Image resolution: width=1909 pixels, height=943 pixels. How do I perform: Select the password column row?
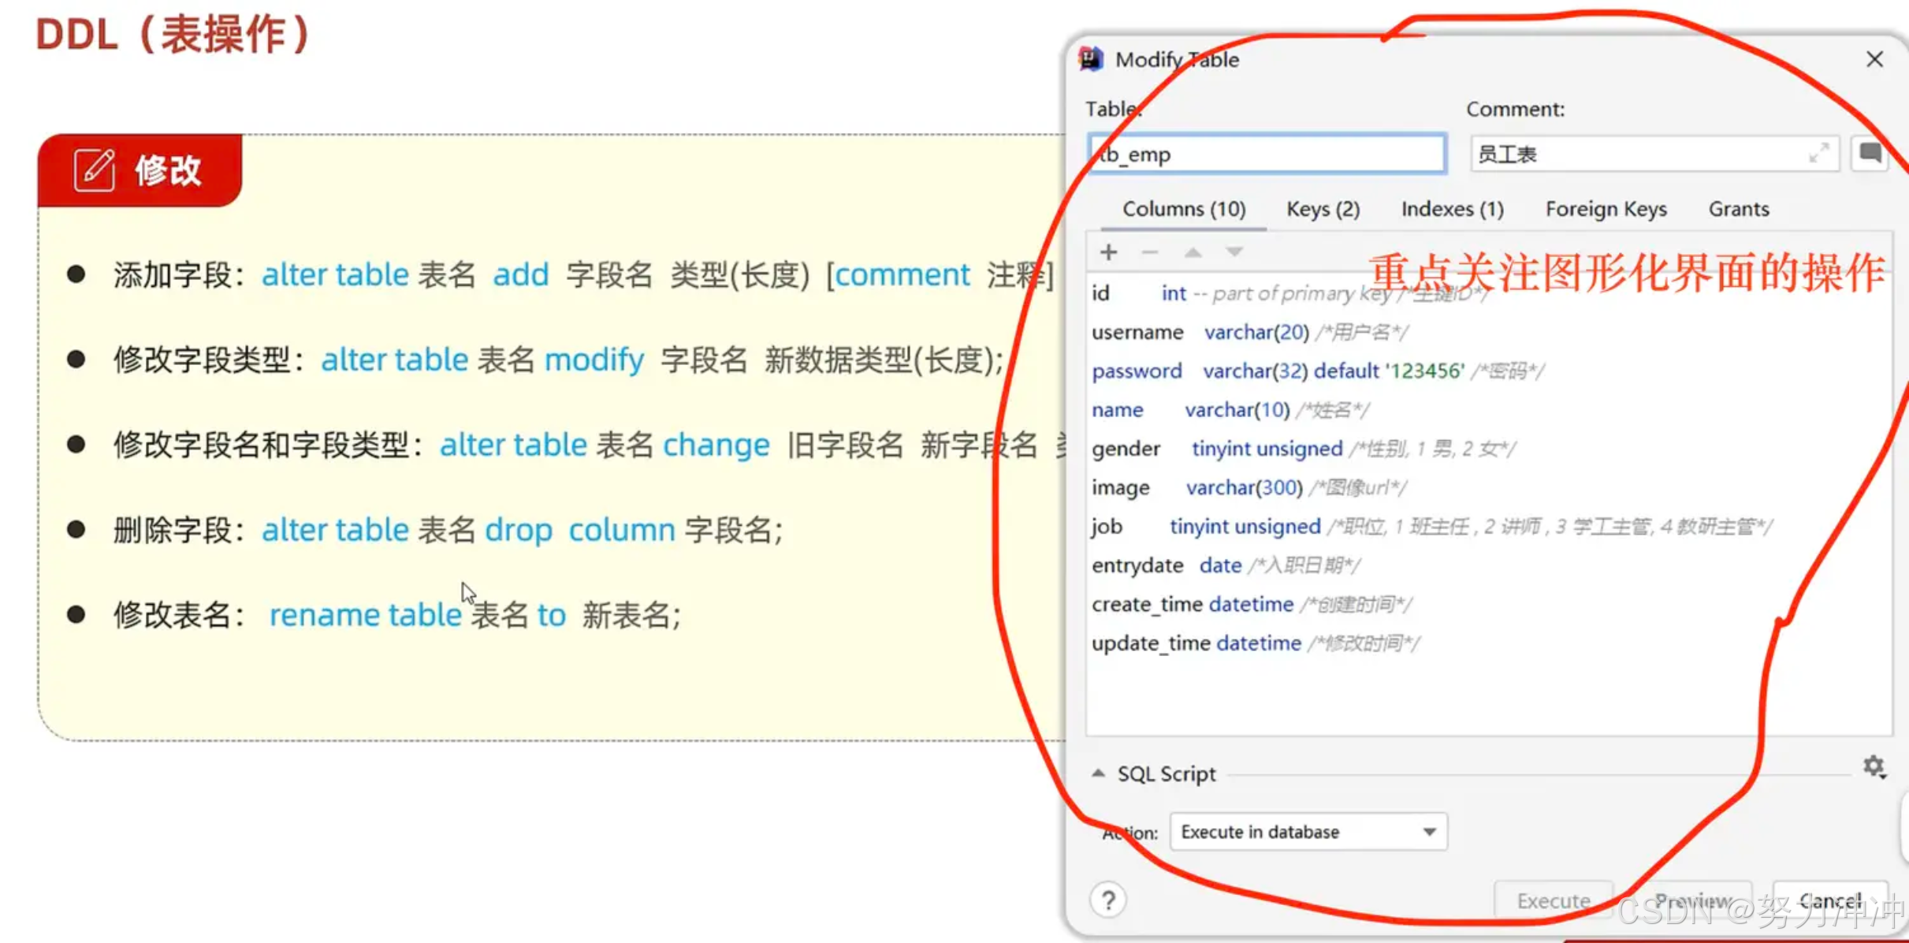point(1137,371)
